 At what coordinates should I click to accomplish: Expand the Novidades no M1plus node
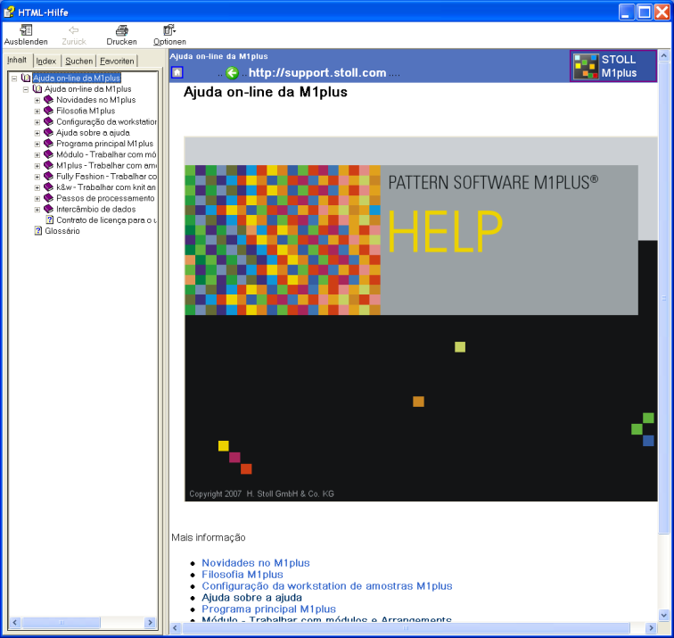point(37,100)
